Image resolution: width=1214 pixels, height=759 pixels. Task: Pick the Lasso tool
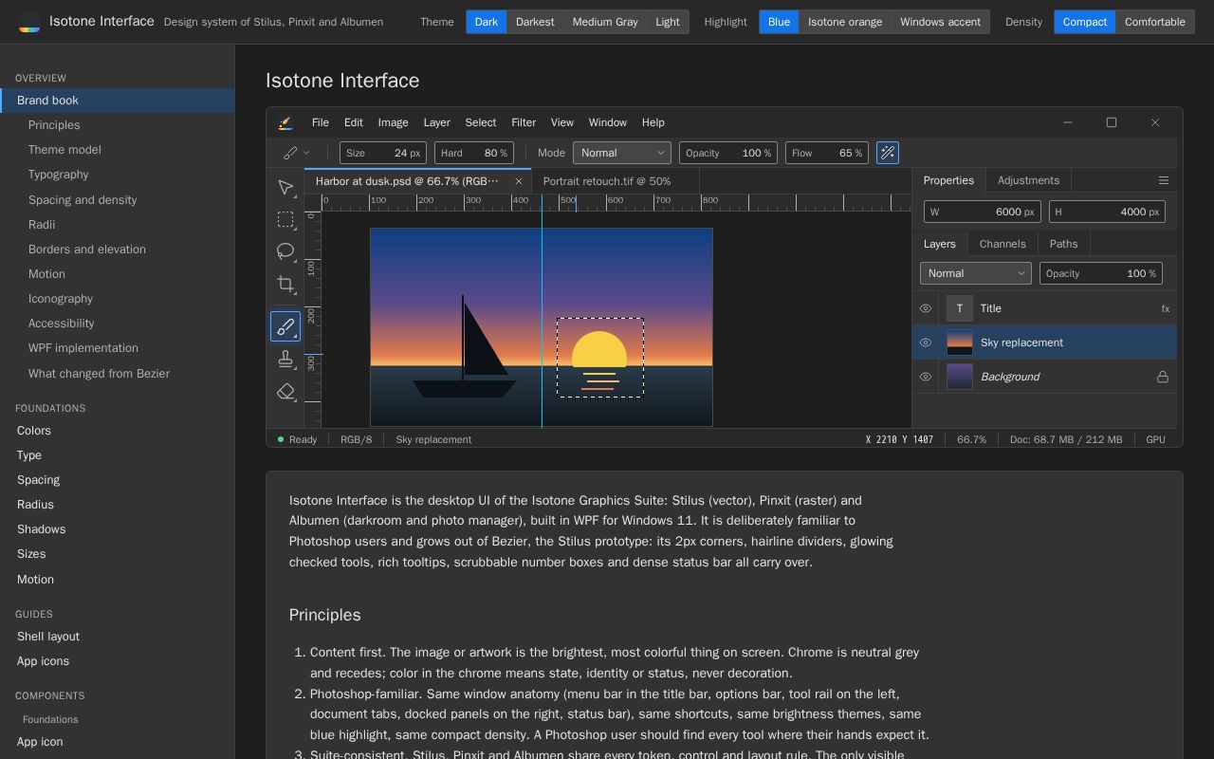pyautogui.click(x=285, y=251)
